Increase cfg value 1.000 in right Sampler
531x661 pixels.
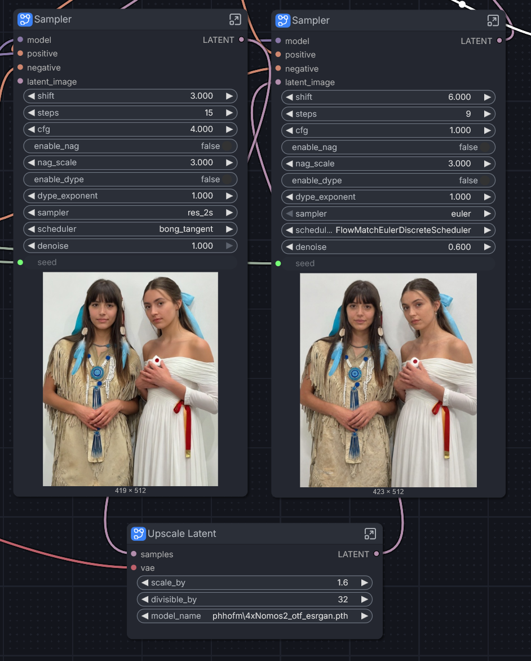pos(487,130)
